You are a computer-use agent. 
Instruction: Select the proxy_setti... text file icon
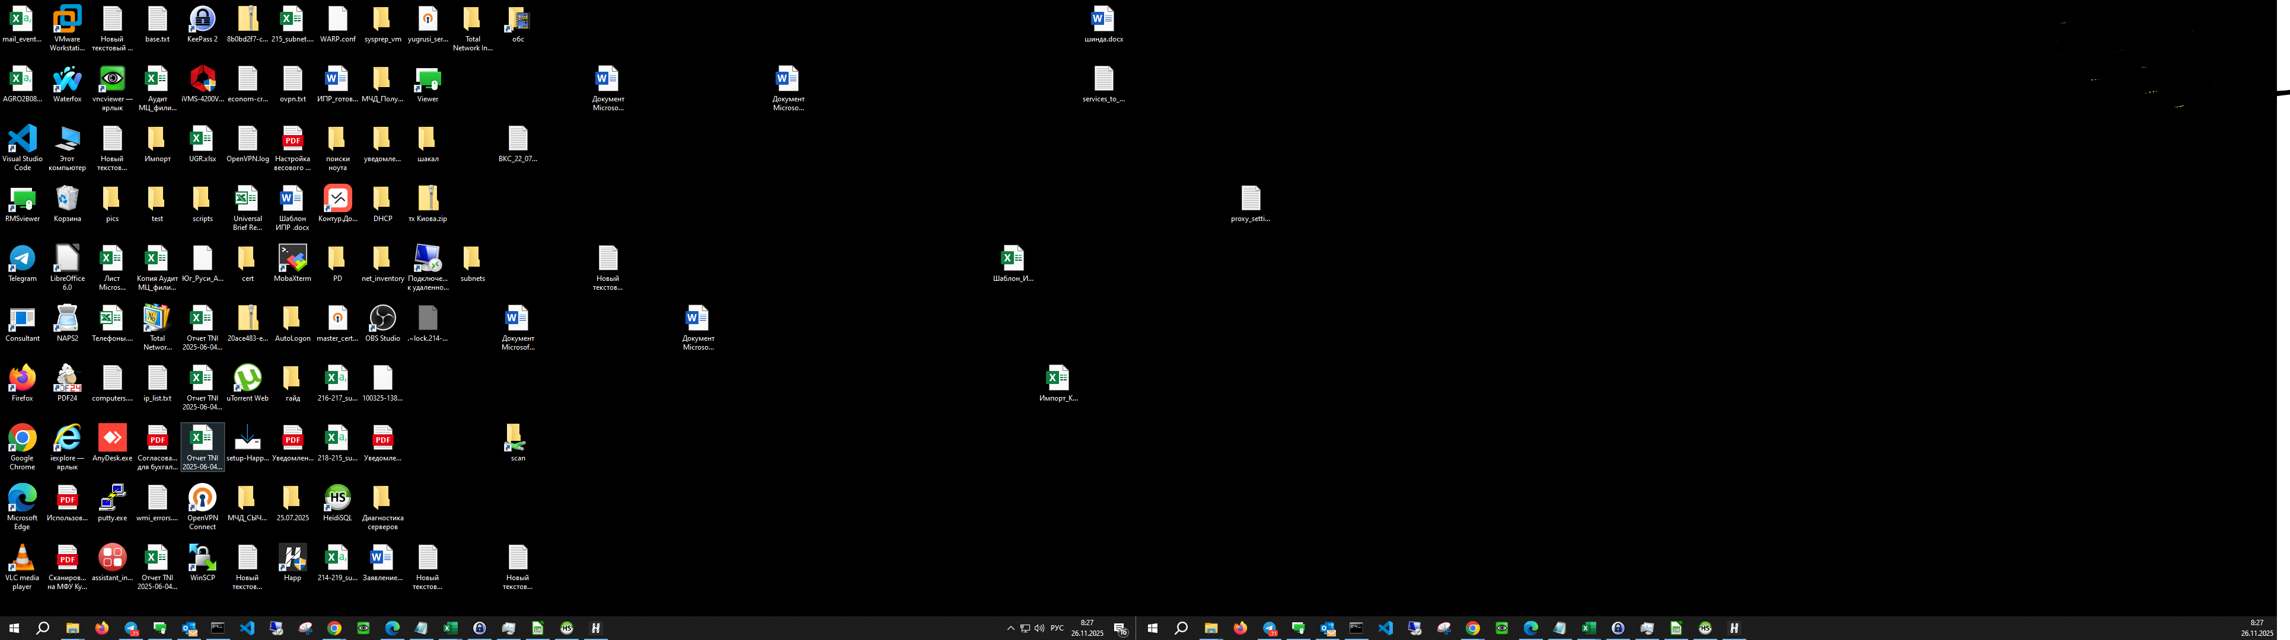click(x=1250, y=199)
